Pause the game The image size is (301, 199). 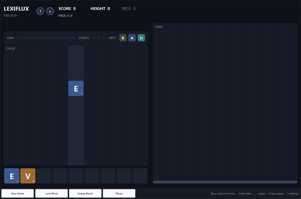pyautogui.click(x=119, y=194)
